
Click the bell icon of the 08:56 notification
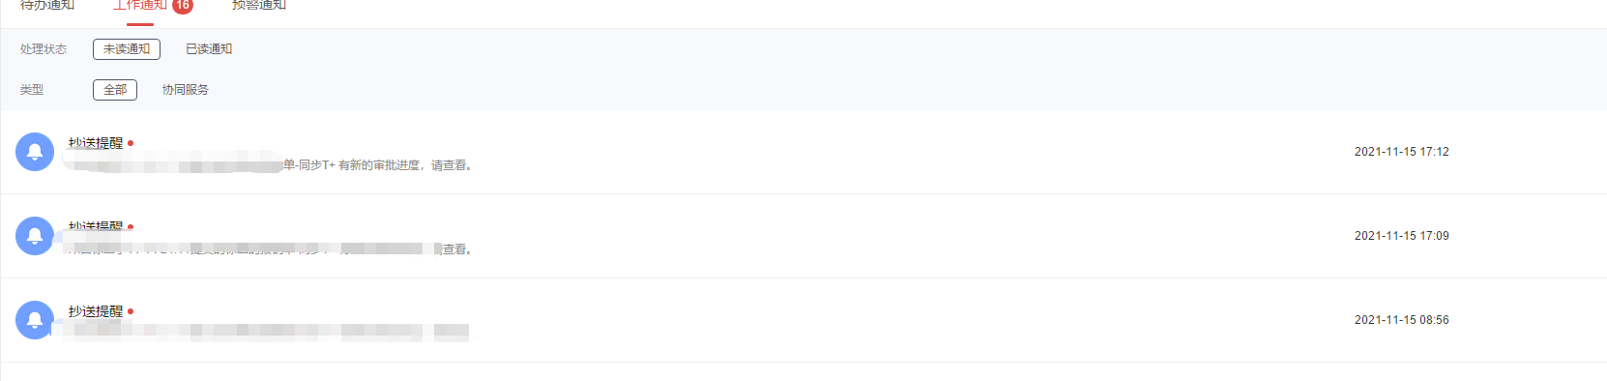pos(35,320)
